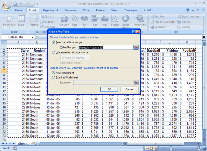Viewport: 207px width, 151px height.
Task: Choose the Existing Worksheet radio option
Action: click(x=53, y=77)
